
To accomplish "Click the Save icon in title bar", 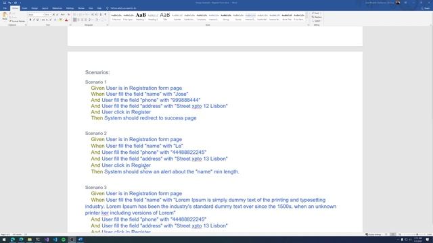I will pos(5,3).
